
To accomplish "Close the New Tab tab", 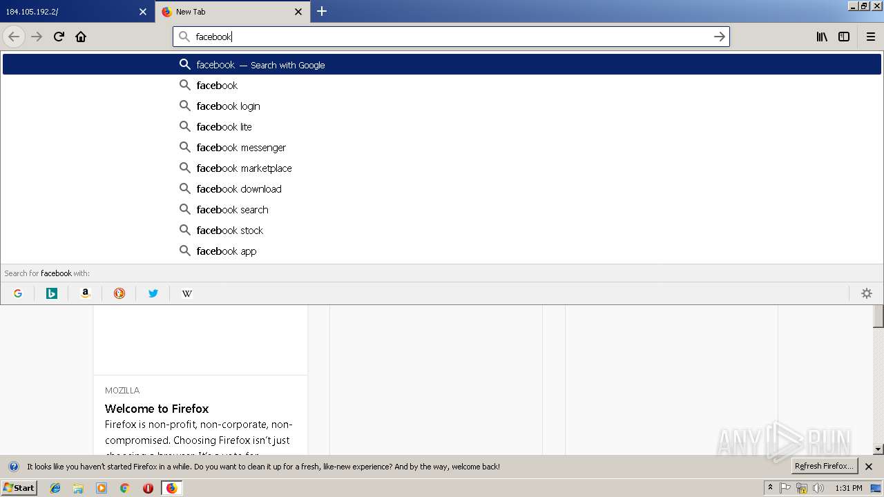I will [x=298, y=12].
